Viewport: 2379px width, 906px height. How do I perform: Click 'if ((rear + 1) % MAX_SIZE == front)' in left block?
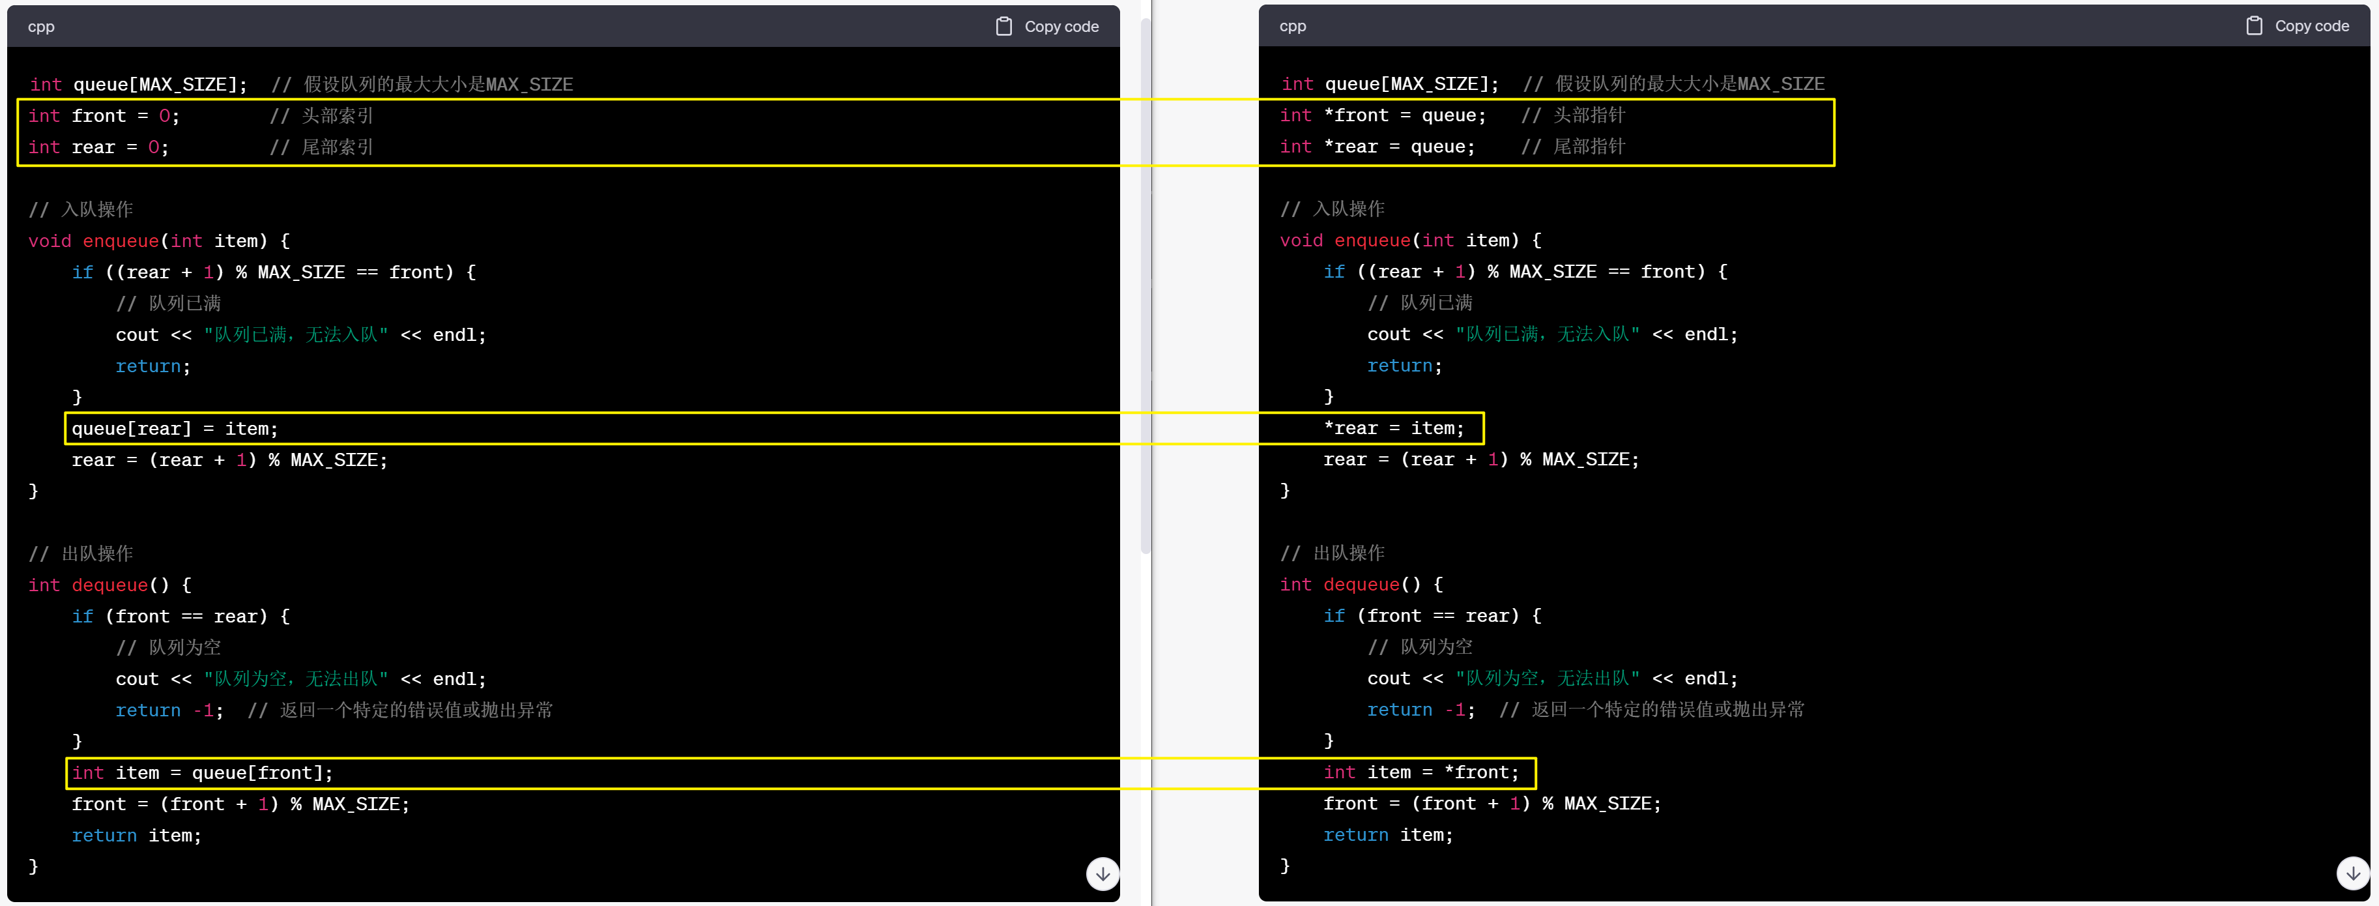[274, 272]
